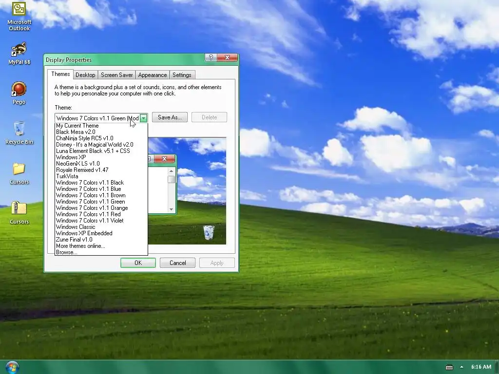The width and height of the screenshot is (499, 374).
Task: Choose the Windows XP theme
Action: [x=101, y=157]
